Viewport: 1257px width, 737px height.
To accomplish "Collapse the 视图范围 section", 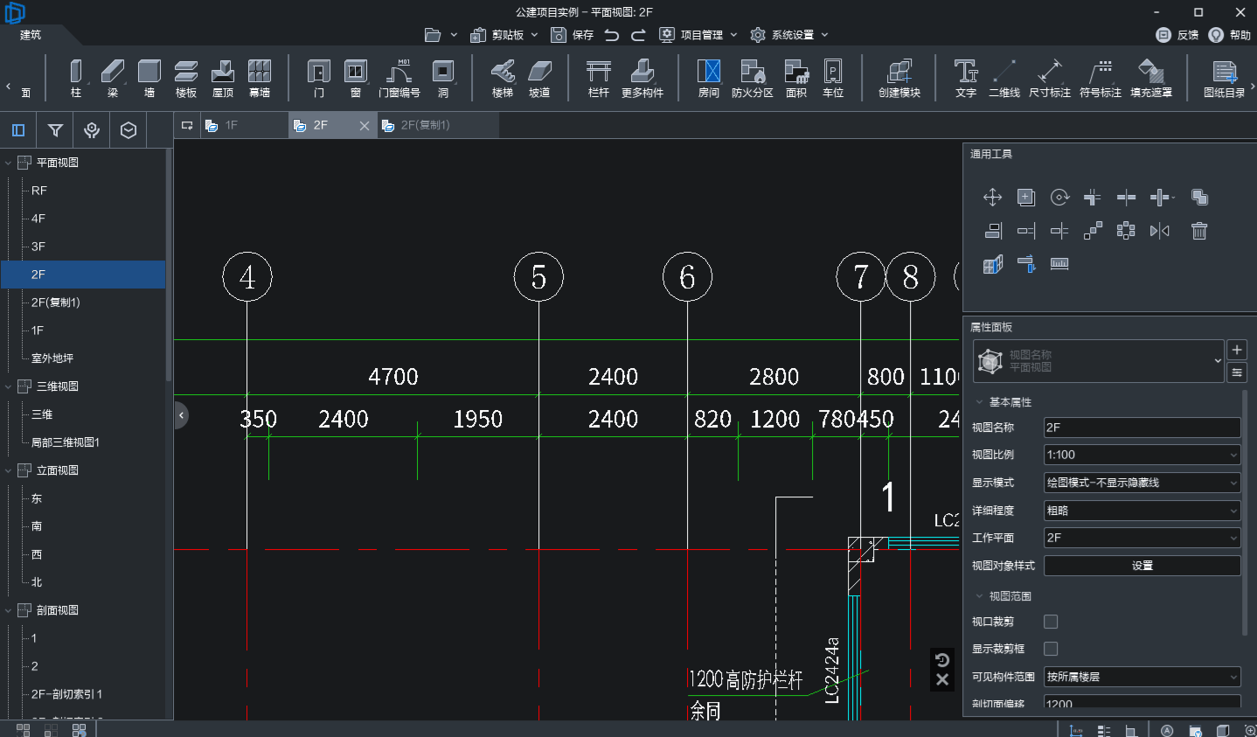I will tap(979, 596).
